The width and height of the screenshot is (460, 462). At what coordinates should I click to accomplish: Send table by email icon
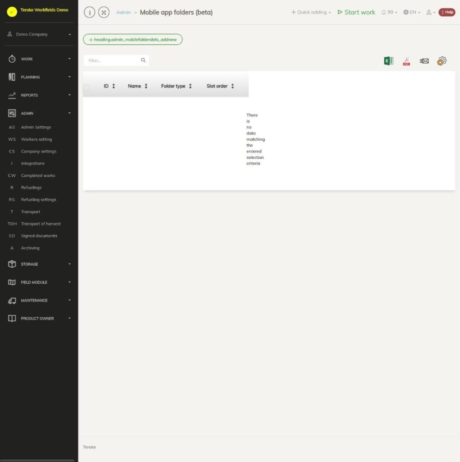pos(424,61)
